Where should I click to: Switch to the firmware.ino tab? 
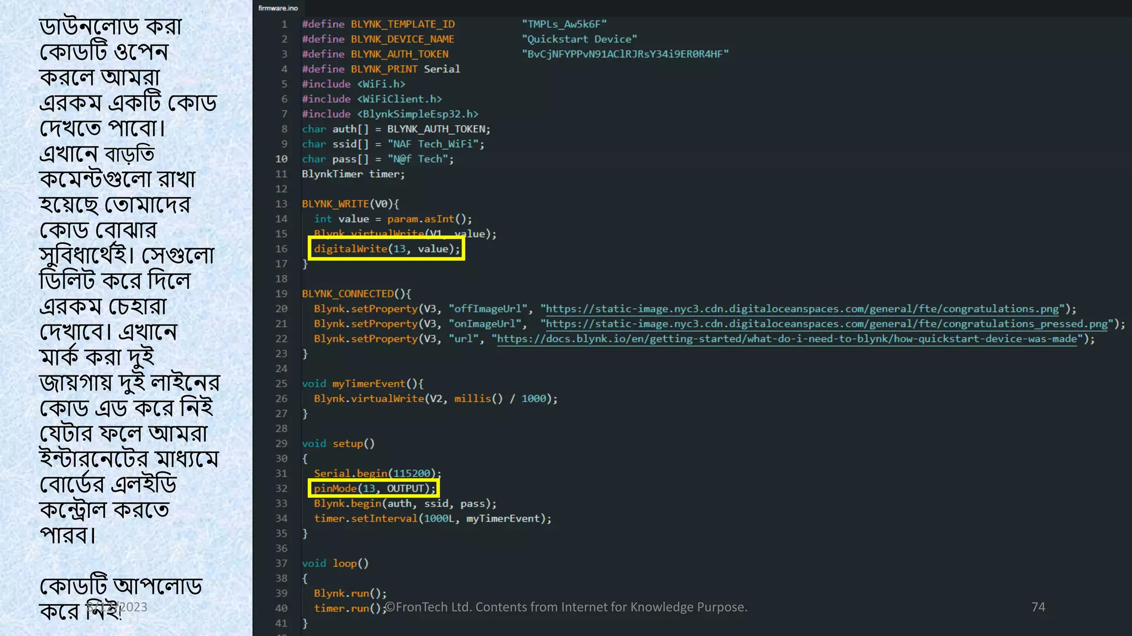tap(278, 8)
